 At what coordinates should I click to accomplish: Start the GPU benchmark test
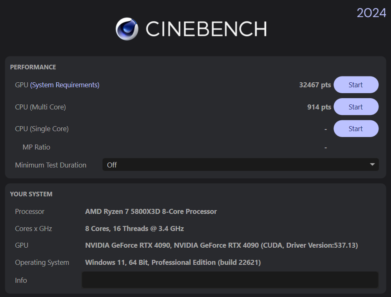356,85
